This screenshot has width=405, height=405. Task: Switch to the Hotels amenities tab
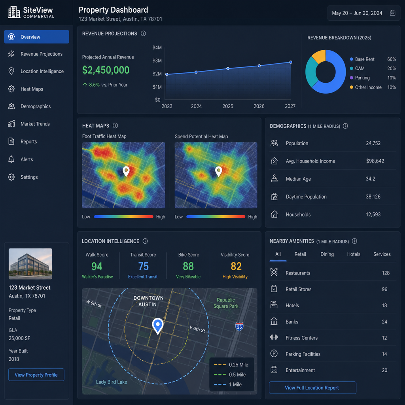pos(354,254)
